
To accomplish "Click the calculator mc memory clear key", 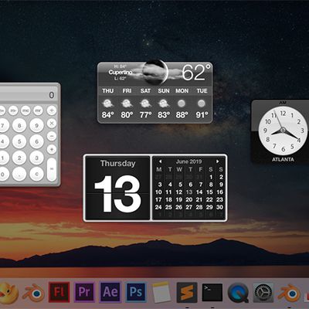I will coord(25,110).
